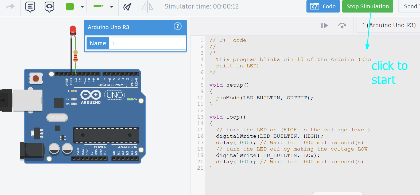Viewport: 420px width, 195px height.
Task: Click the green wire color swatch
Action: click(70, 7)
